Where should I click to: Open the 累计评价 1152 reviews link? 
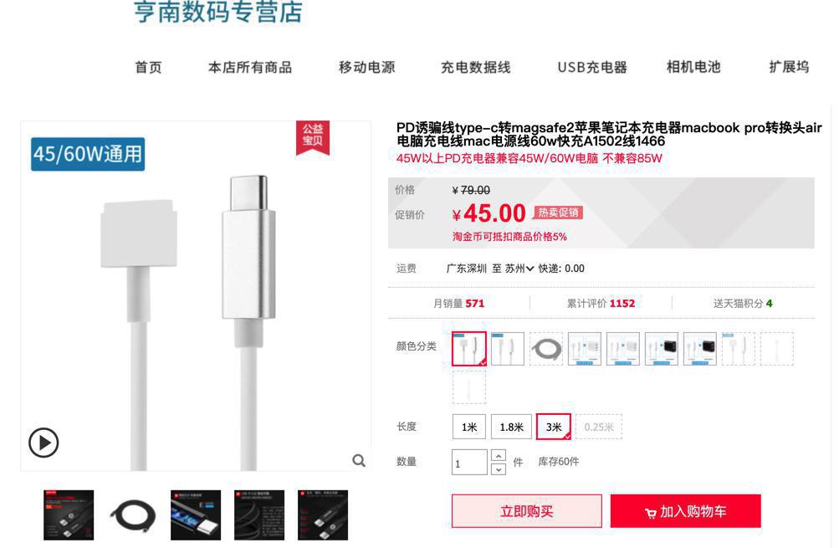(601, 304)
